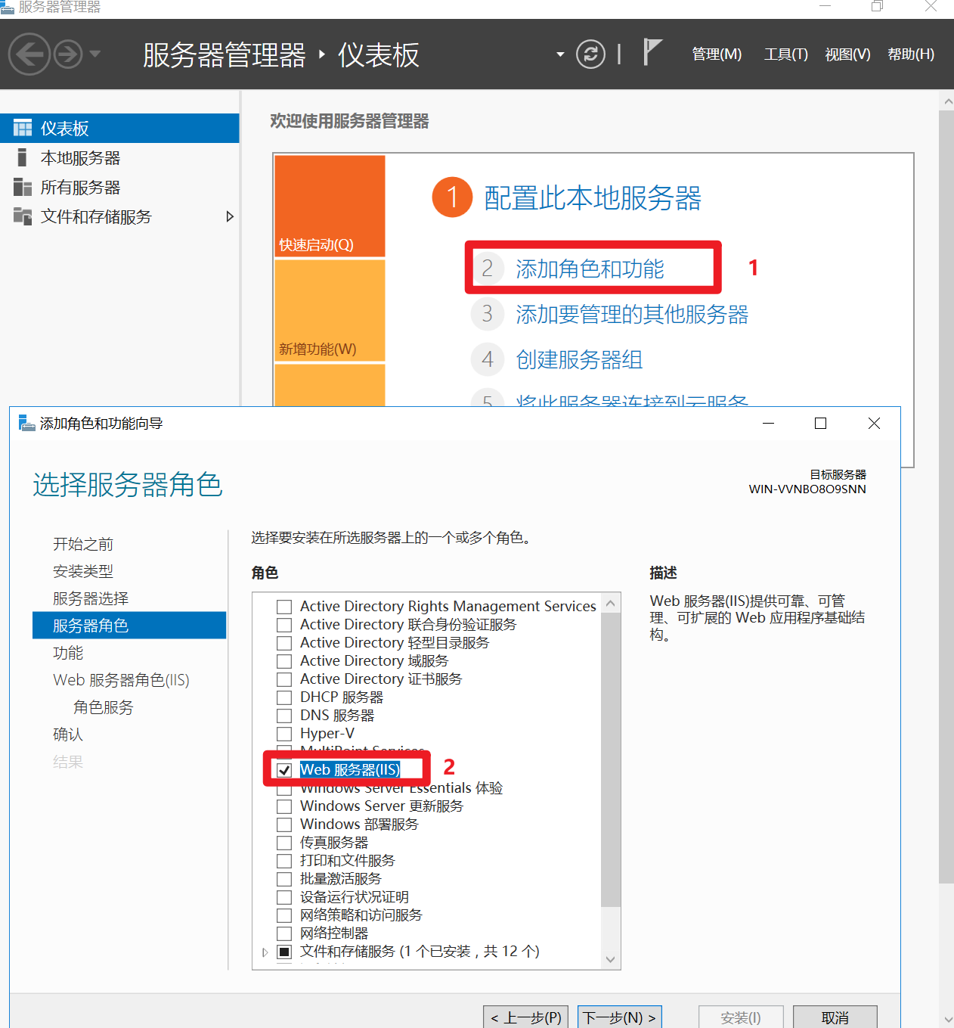Check 批量激活服务 role

tap(284, 879)
